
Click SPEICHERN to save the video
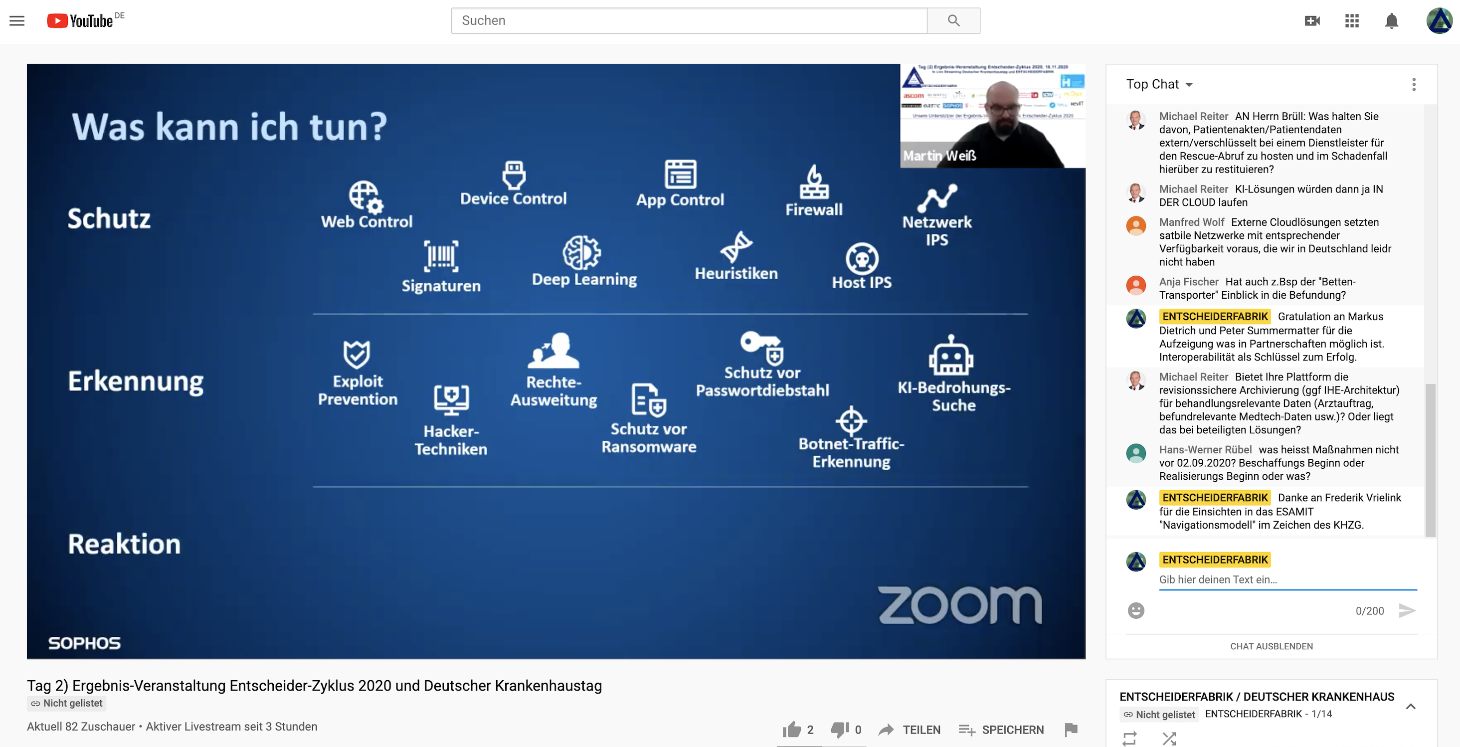(x=1001, y=730)
